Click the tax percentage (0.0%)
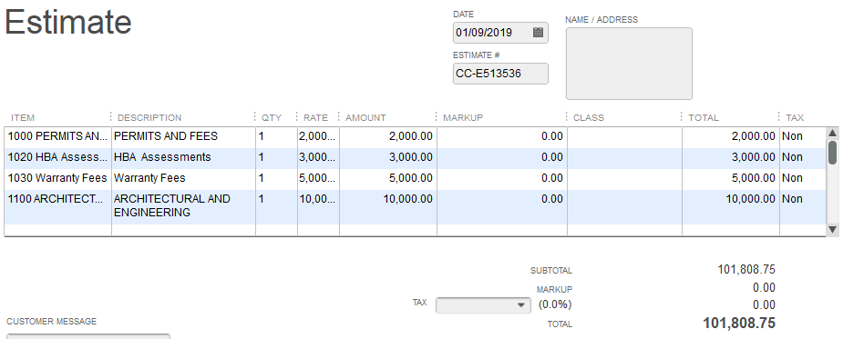 coord(555,304)
